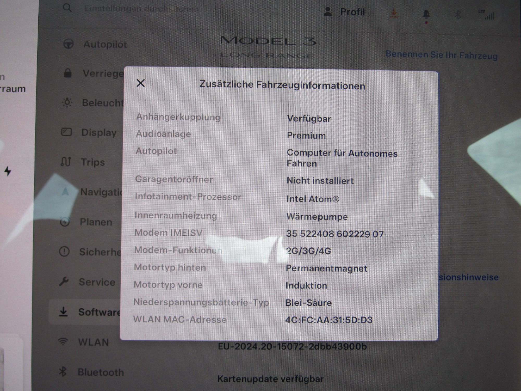Tap the profile person icon
Image resolution: width=521 pixels, height=391 pixels.
coord(328,12)
